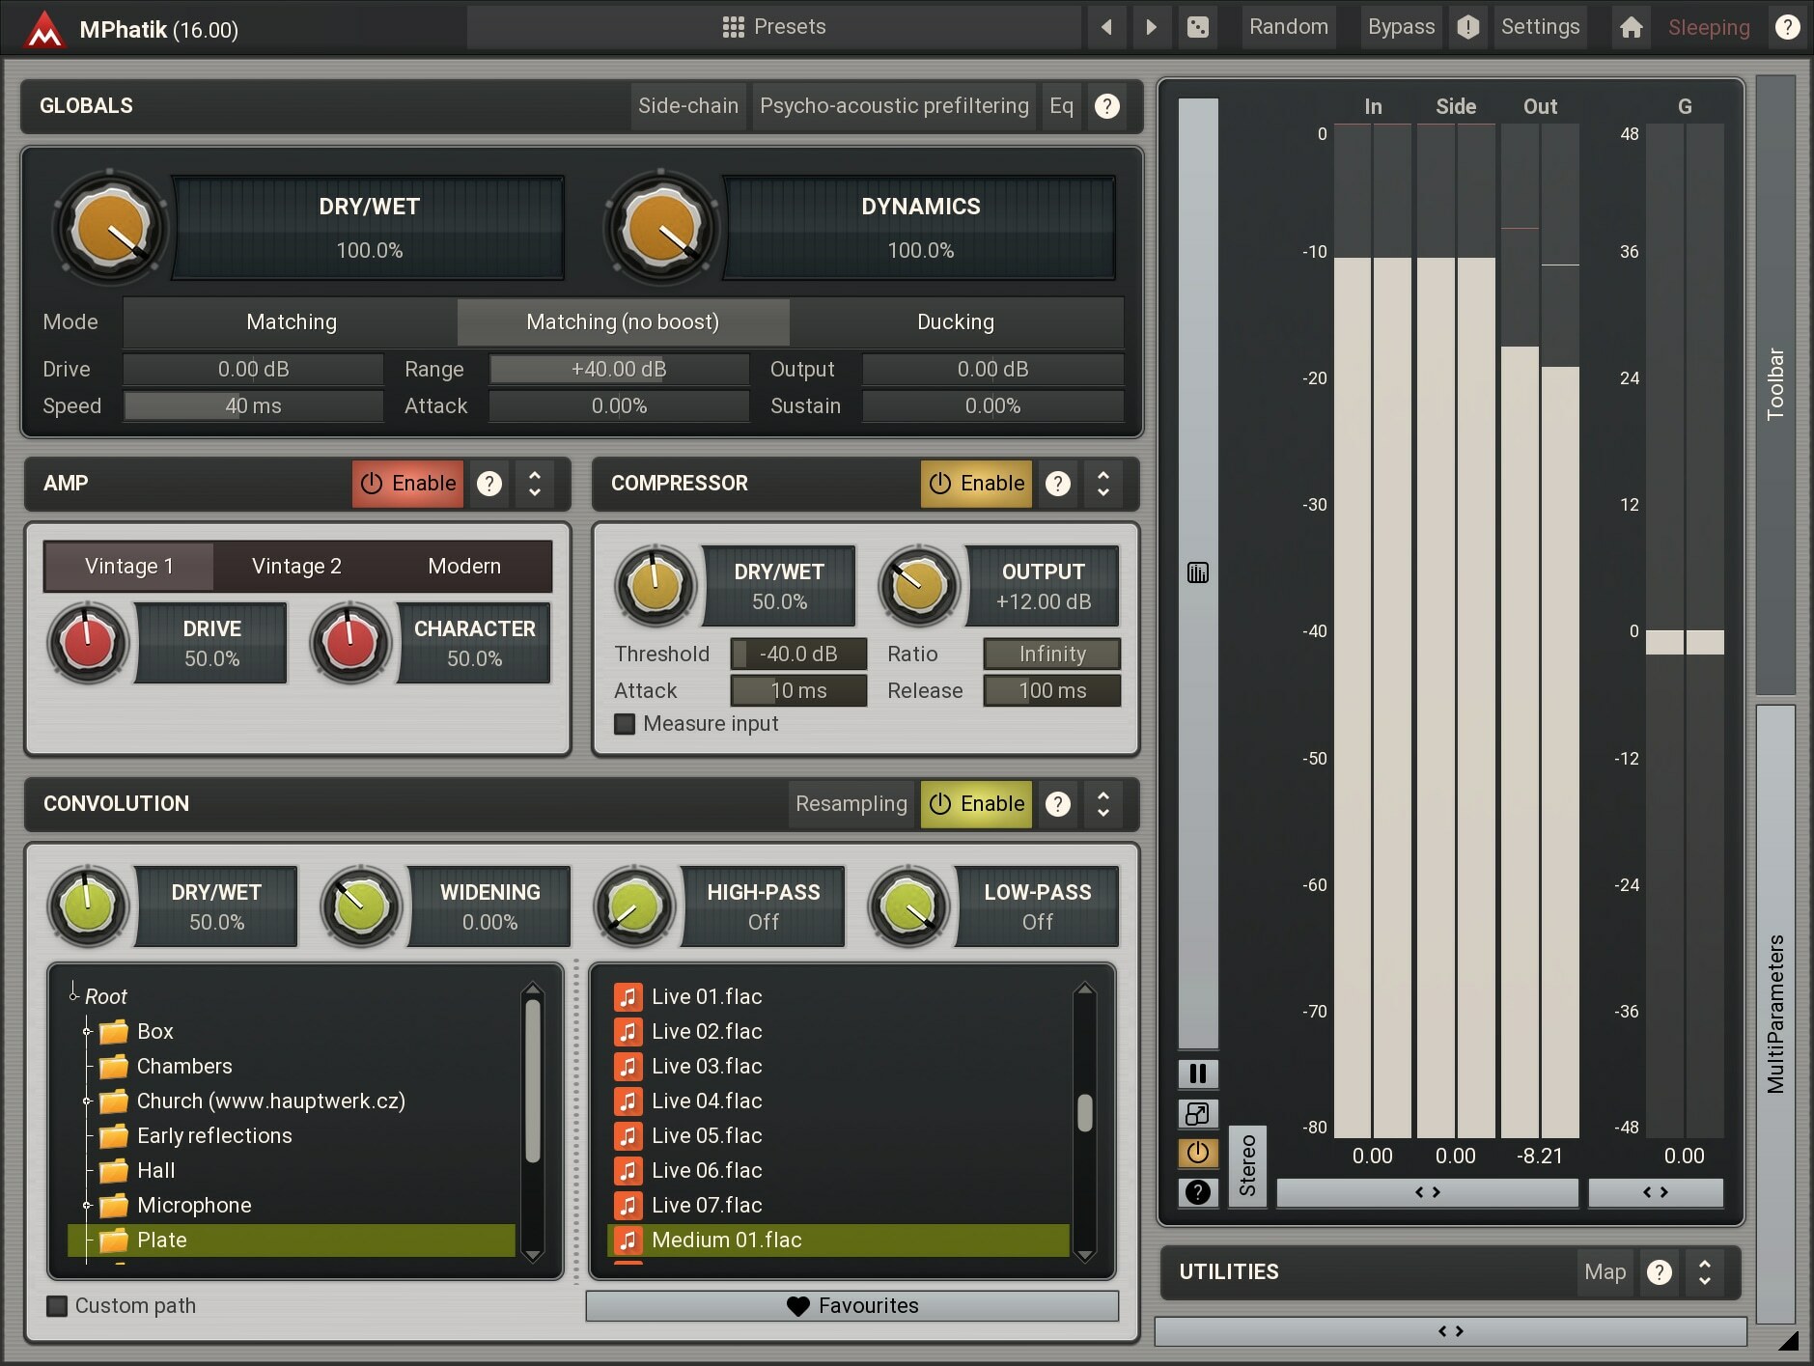Click the question mark icon in the Globals header

1106,106
